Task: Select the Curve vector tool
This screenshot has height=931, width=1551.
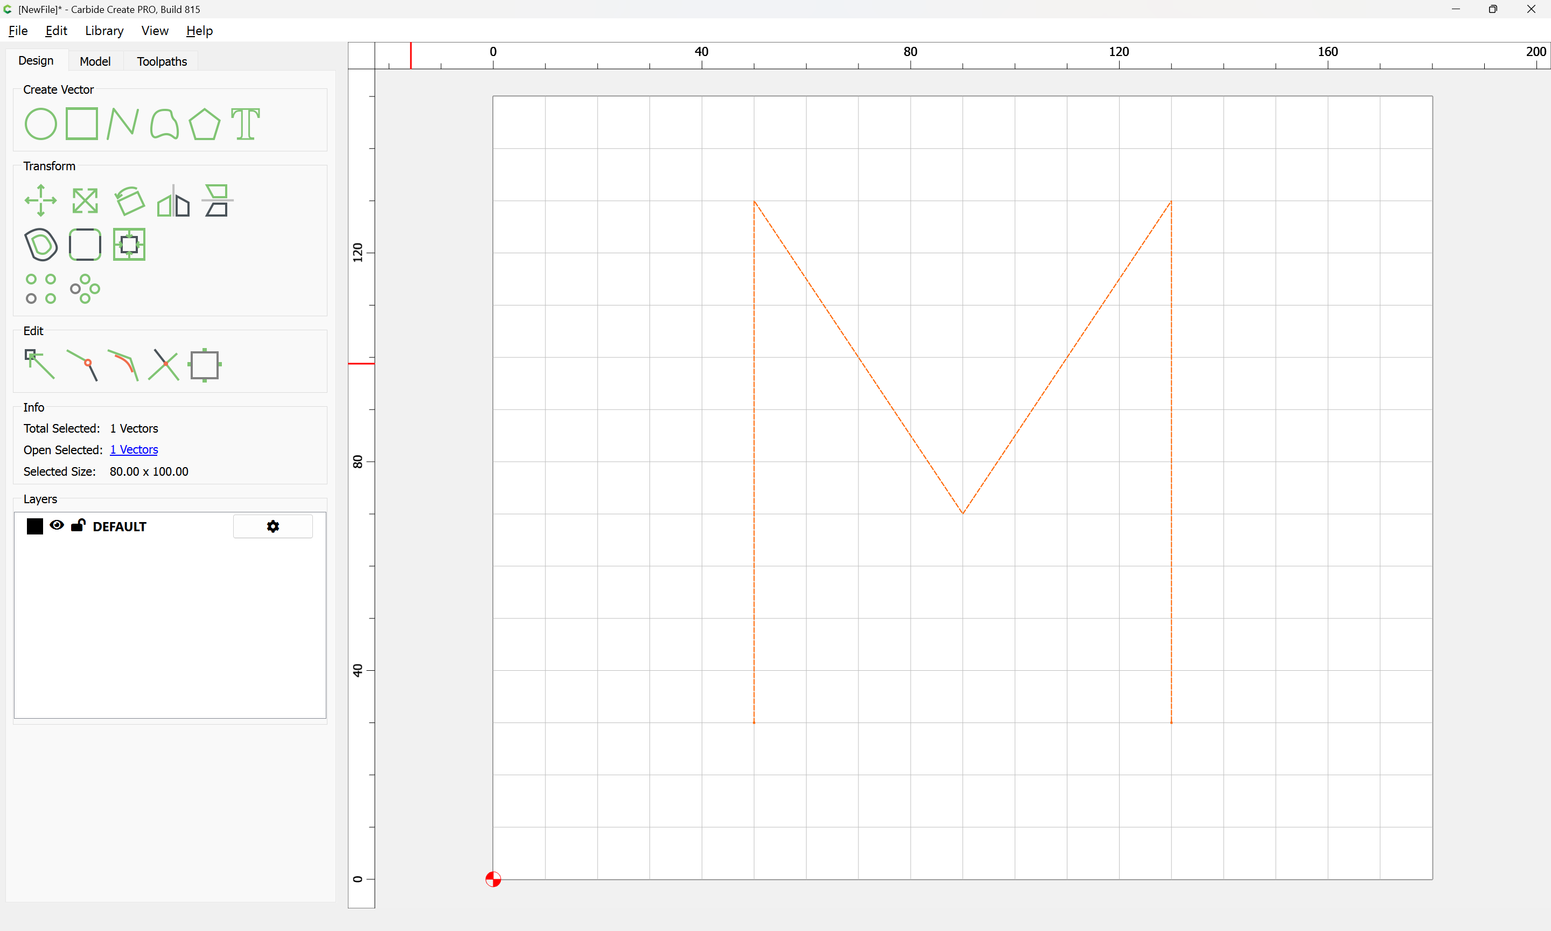Action: coord(164,123)
